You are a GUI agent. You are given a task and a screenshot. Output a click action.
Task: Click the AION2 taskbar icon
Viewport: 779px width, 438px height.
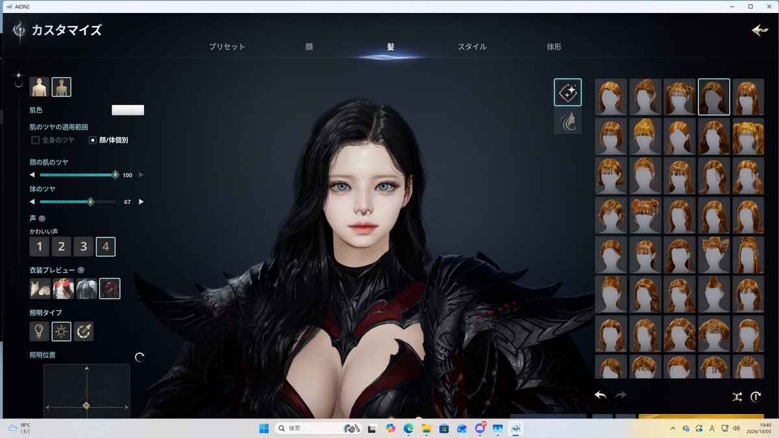pyautogui.click(x=516, y=428)
